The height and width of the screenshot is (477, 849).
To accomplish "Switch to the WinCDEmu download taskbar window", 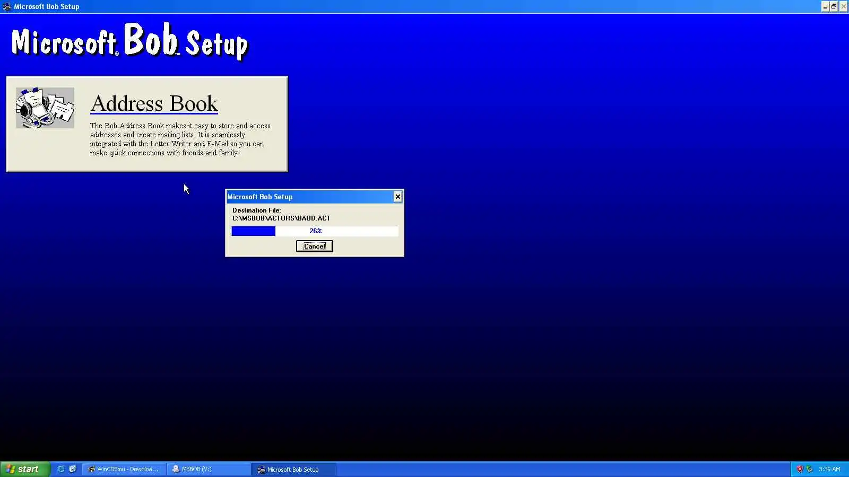I will pyautogui.click(x=124, y=469).
